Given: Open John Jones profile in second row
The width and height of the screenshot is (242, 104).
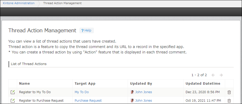Looking at the screenshot, I should coord(143,101).
